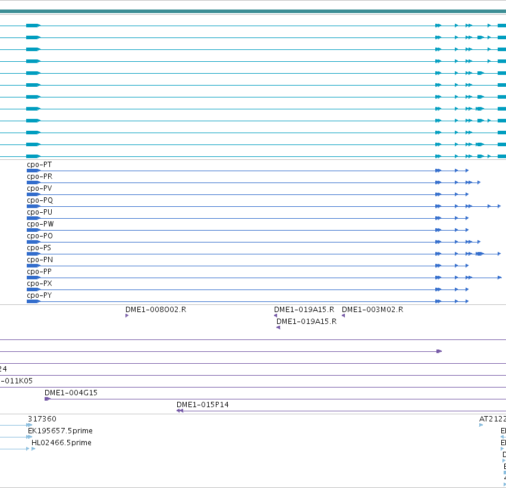The height and width of the screenshot is (488, 506).
Task: Click the HL02466.5prime EST label
Action: [61, 443]
